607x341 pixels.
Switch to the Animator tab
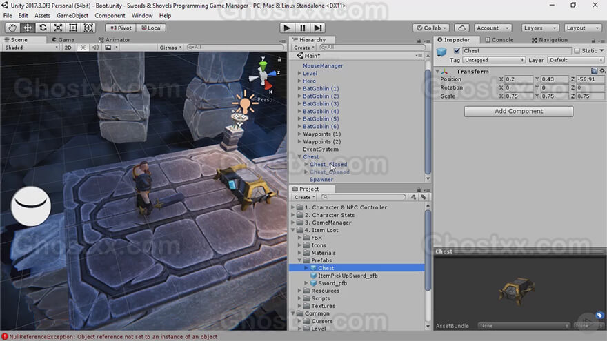click(x=115, y=40)
